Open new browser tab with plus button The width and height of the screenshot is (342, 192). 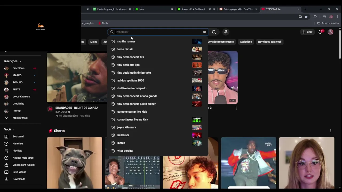[x=305, y=9]
